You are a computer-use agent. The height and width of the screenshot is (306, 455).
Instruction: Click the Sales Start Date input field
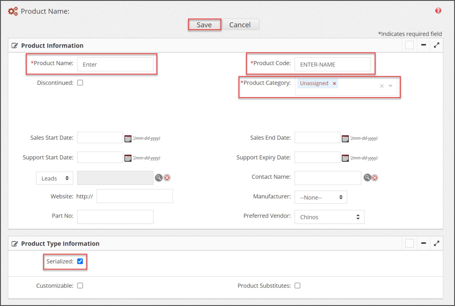click(x=100, y=138)
